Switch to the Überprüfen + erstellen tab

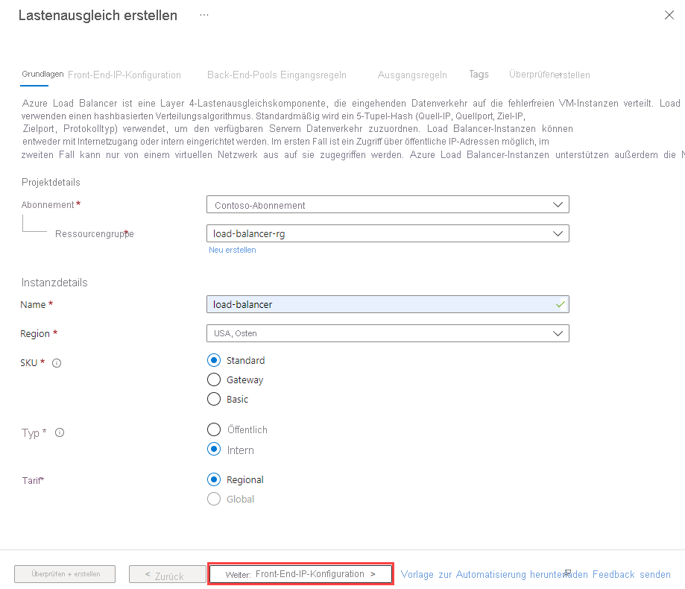[549, 75]
